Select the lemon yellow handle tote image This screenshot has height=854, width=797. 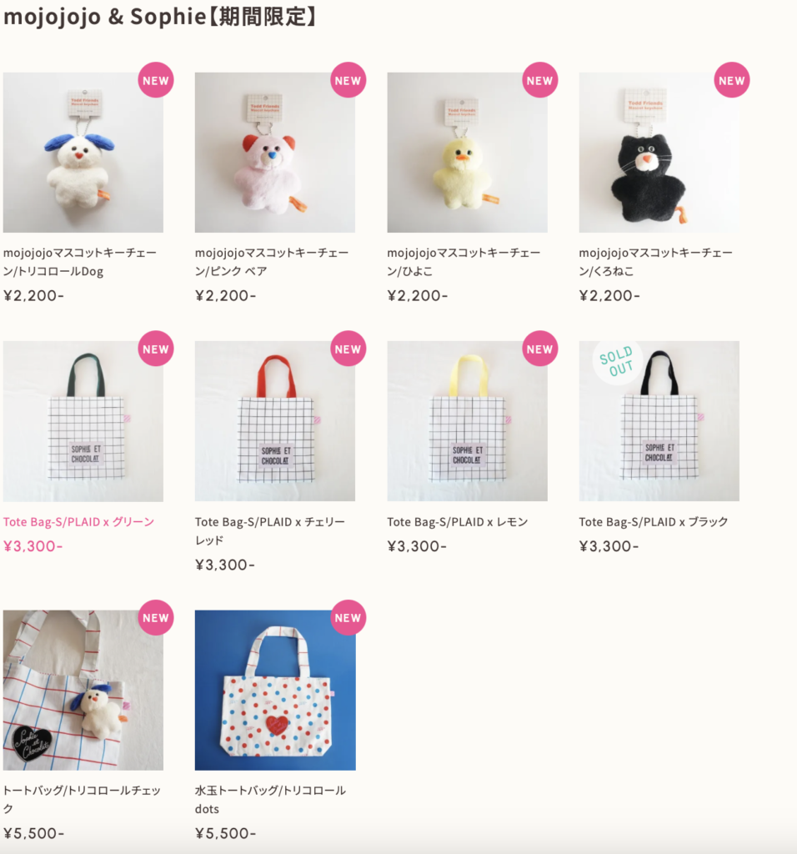click(x=467, y=421)
